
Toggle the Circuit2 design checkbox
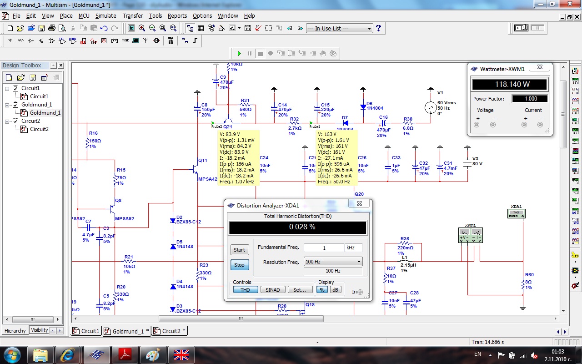coord(16,121)
